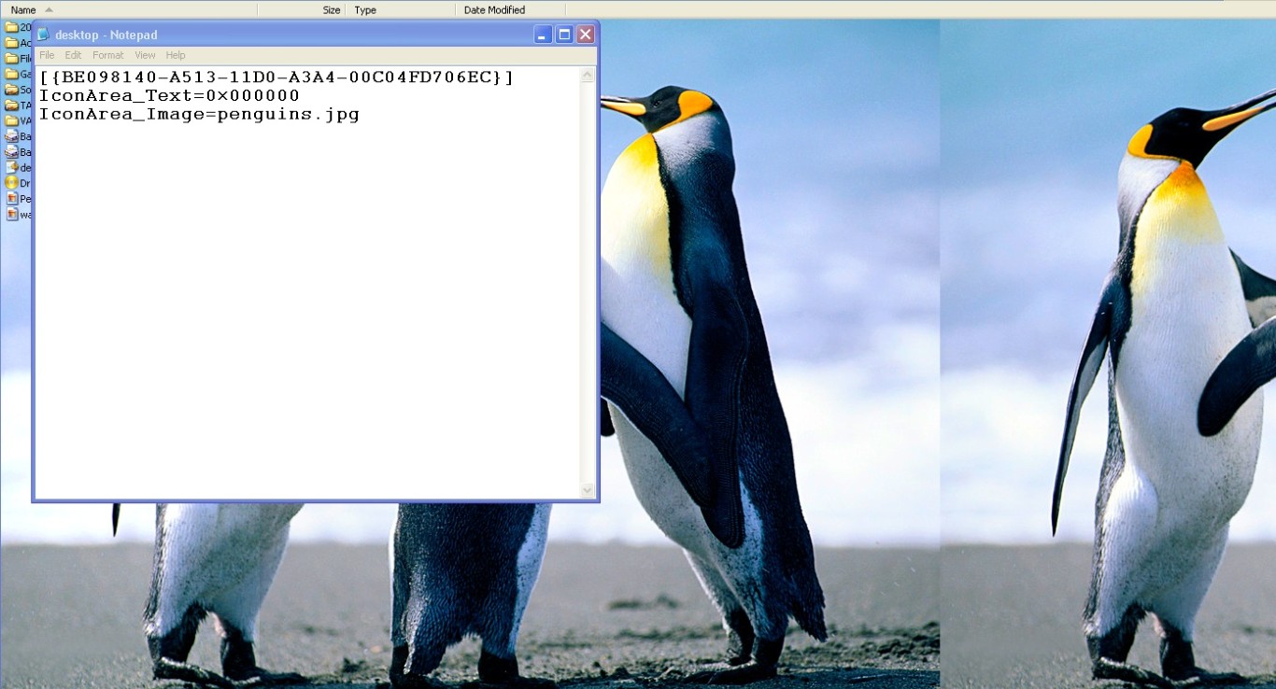Screen dimensions: 1276x689
Task: Open the Help menu in Notepad
Action: coord(176,55)
